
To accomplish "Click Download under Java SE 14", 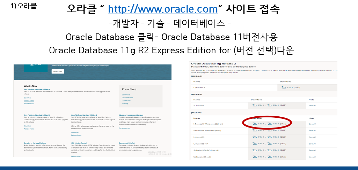I will click(27, 98).
